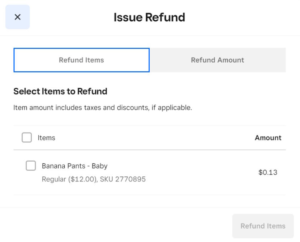Click the X icon in the corner

pyautogui.click(x=17, y=17)
